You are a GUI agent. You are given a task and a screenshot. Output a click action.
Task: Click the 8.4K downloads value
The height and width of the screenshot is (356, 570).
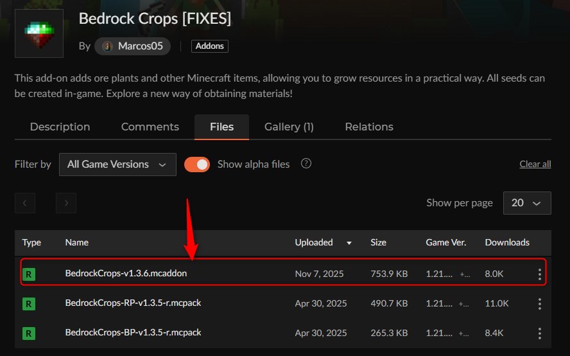click(x=494, y=333)
